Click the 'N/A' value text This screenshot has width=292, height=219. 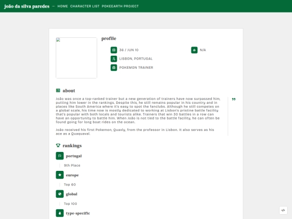pos(203,50)
